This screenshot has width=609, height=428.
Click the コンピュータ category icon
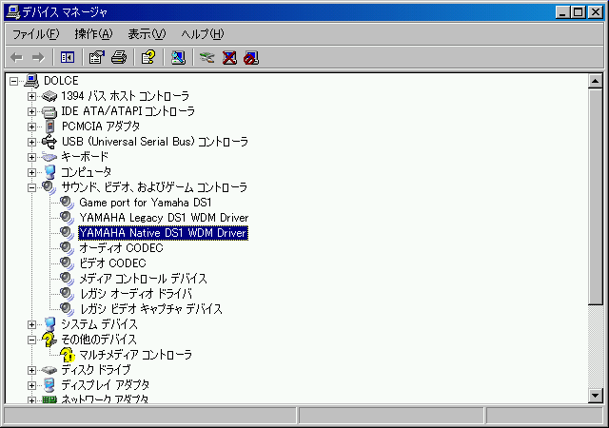tap(49, 172)
